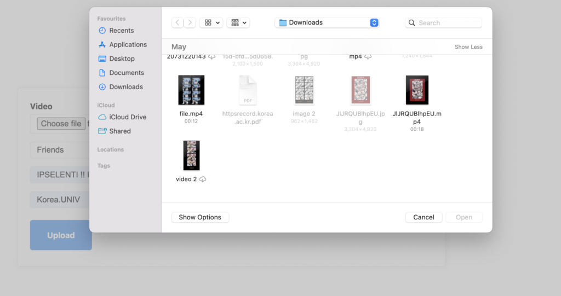Click the magnifying glass search icon
This screenshot has width=561, height=296.
[412, 23]
